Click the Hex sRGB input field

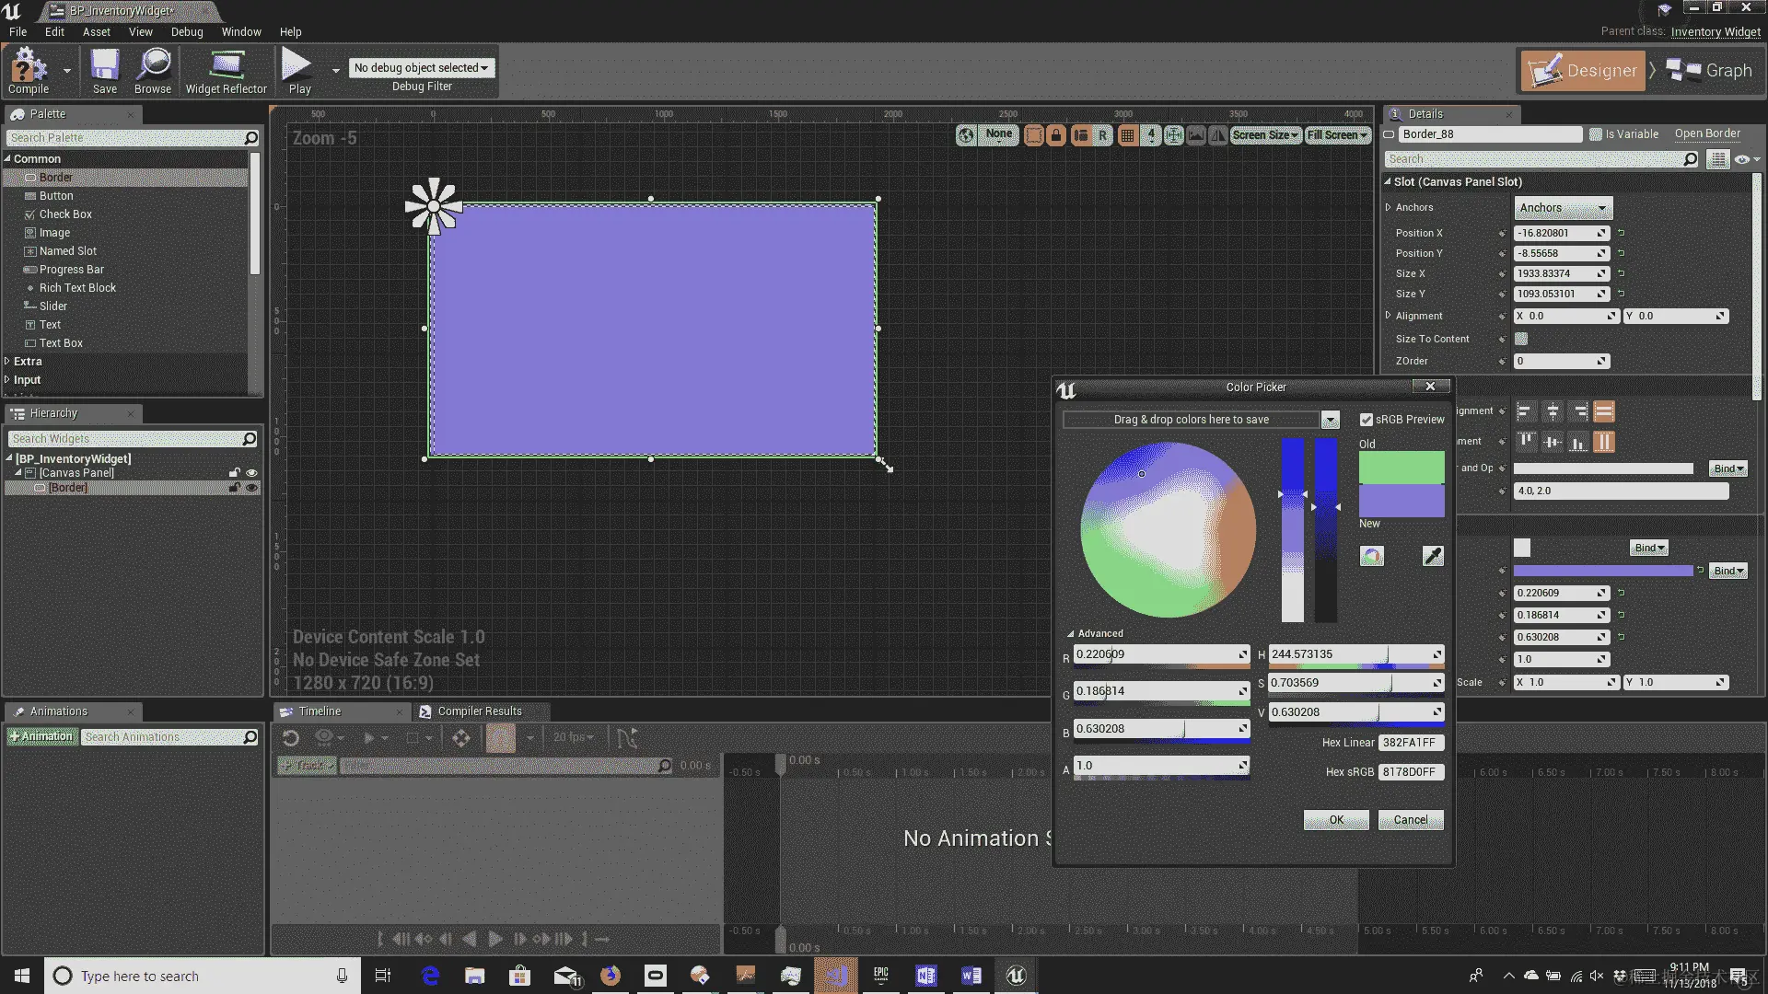pos(1410,772)
